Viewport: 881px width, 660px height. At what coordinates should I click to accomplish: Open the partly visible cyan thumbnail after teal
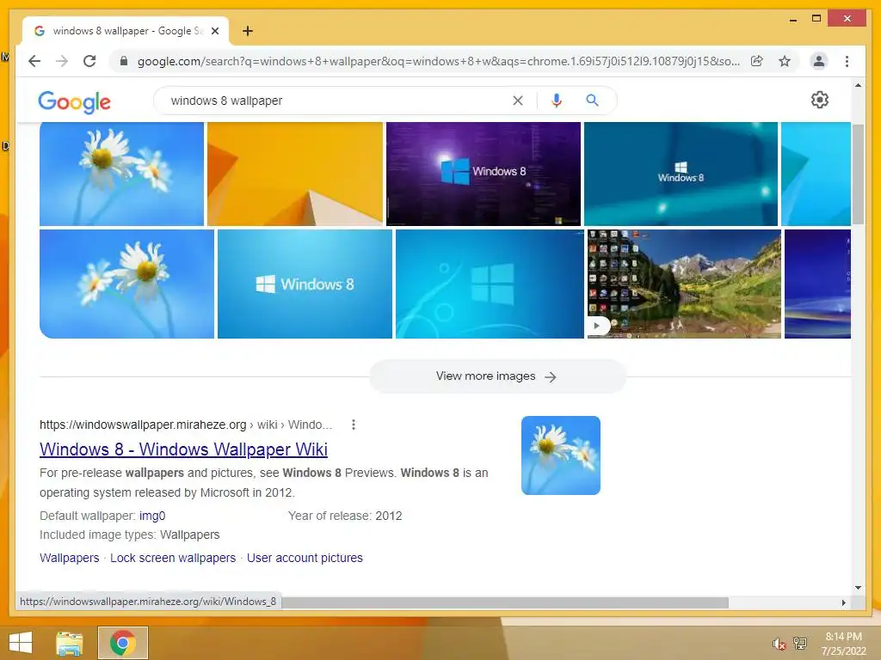(816, 174)
